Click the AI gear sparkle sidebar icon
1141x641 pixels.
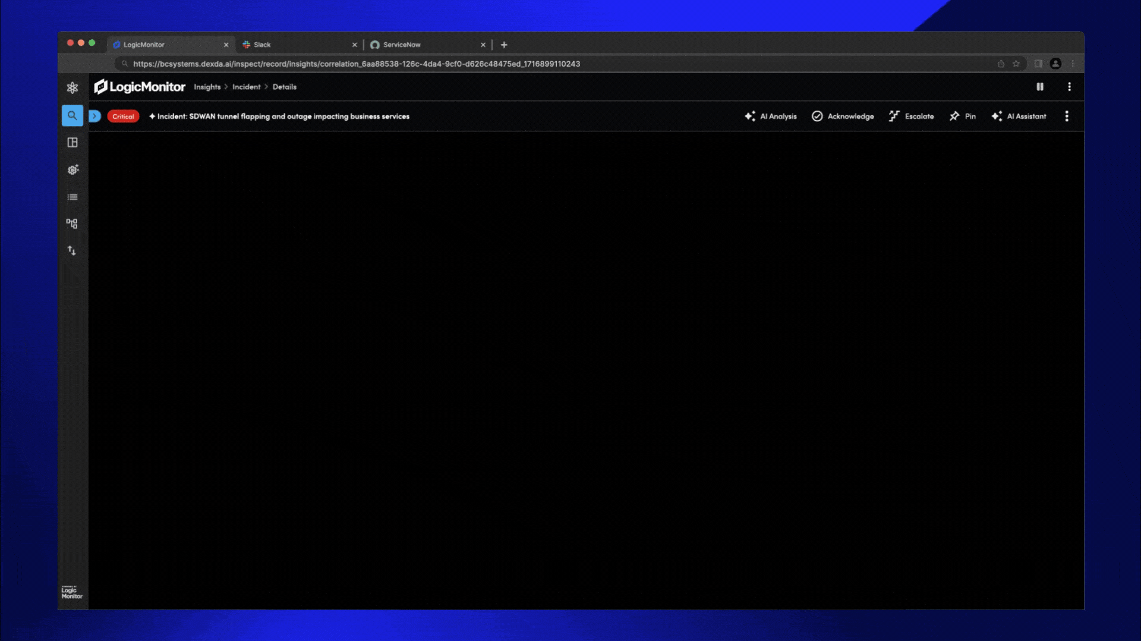[x=73, y=170]
